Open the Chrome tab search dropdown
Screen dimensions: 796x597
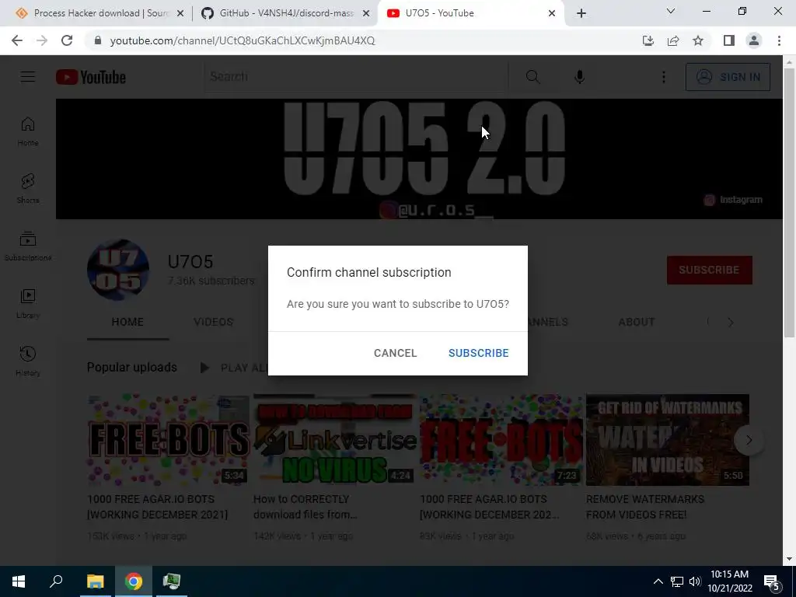point(671,11)
